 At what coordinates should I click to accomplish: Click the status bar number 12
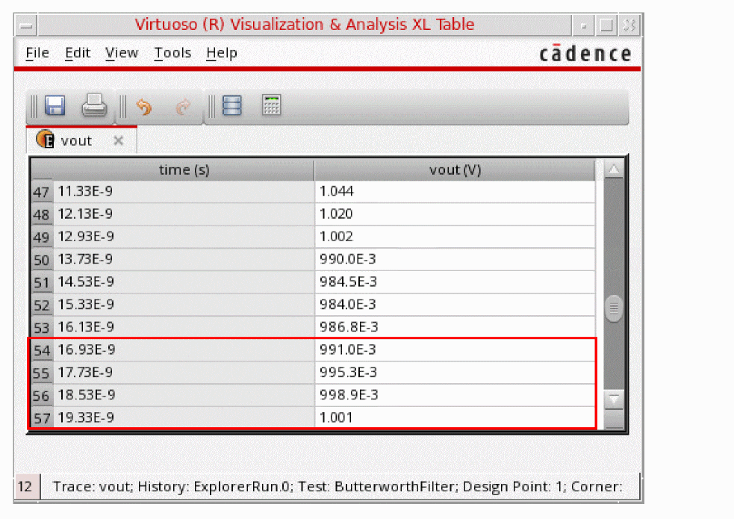pos(25,487)
